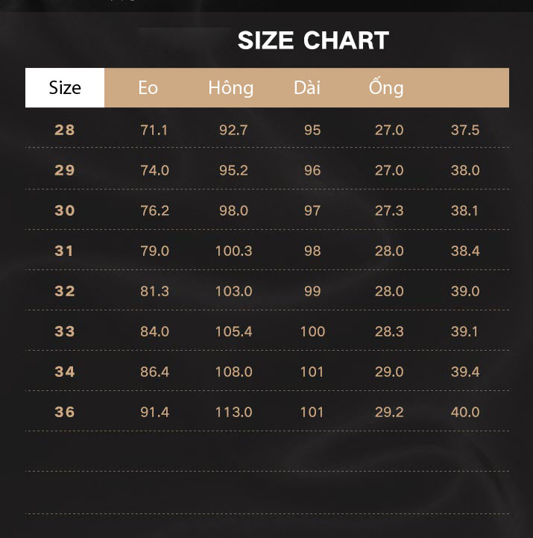Click leg opening value 29.2

coord(389,412)
